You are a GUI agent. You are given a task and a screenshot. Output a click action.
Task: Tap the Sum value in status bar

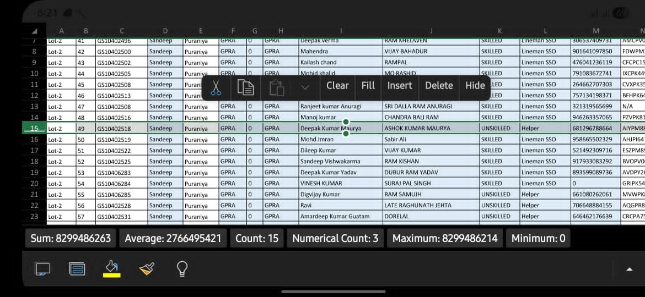(x=71, y=238)
